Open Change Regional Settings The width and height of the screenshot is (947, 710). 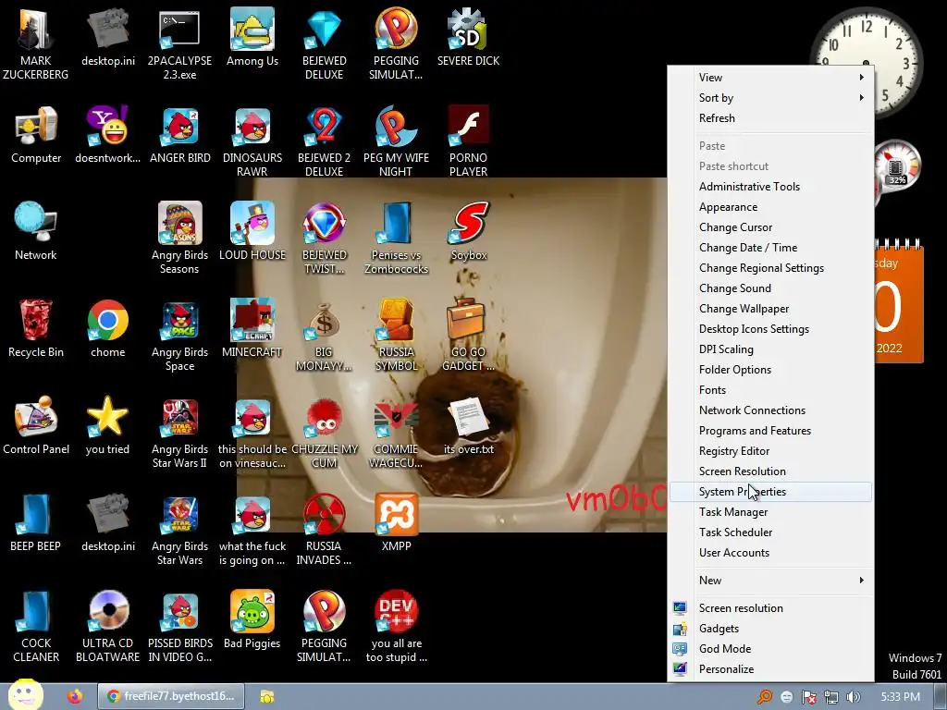pyautogui.click(x=770, y=268)
